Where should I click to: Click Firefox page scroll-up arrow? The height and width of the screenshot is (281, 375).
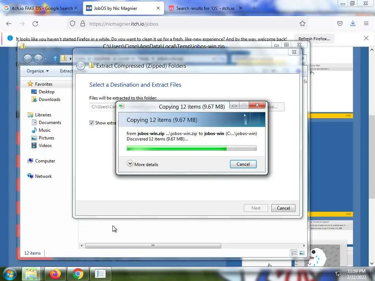(x=372, y=50)
